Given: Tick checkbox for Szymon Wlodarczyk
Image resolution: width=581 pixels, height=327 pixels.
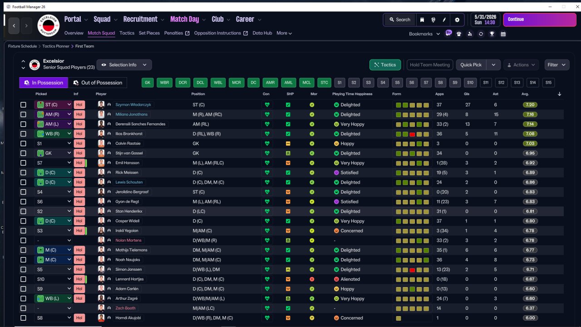Looking at the screenshot, I should [x=23, y=104].
